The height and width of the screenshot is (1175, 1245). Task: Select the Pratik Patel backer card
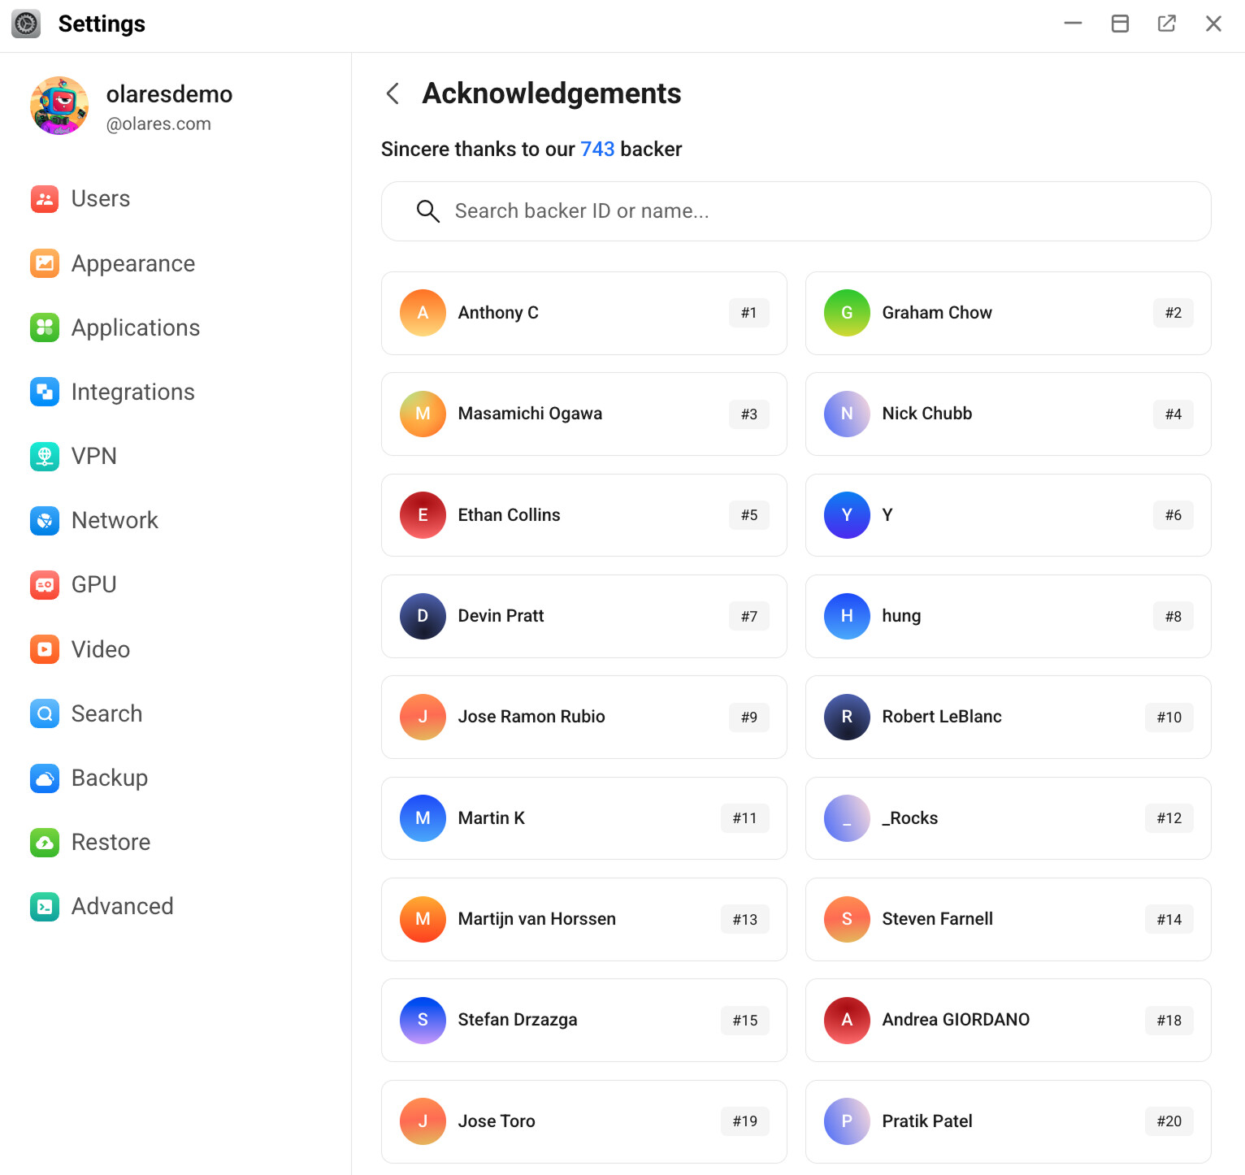pyautogui.click(x=1008, y=1121)
